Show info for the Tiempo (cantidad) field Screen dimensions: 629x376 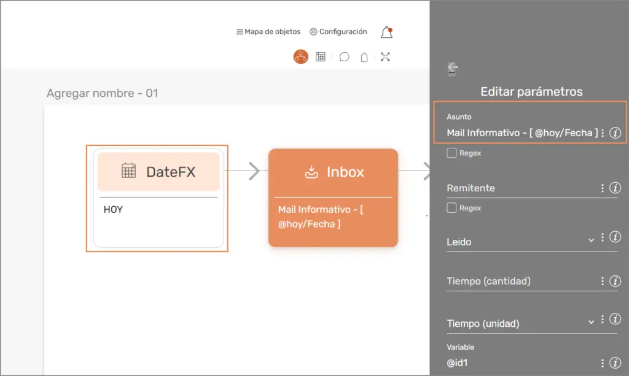coord(615,282)
